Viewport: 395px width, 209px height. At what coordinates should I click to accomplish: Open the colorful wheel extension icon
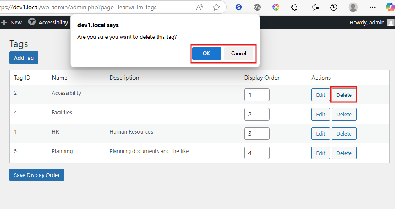tap(276, 7)
